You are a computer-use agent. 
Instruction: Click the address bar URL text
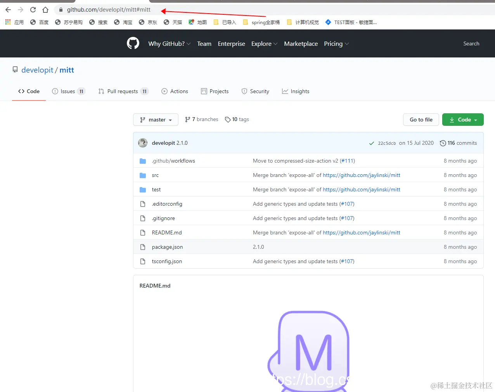pos(109,10)
